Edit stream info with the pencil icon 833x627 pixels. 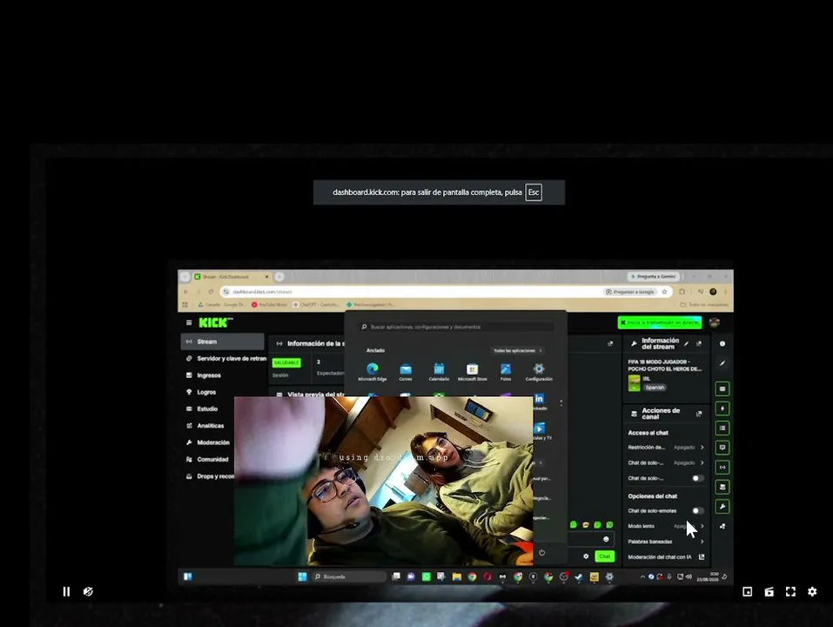(x=687, y=344)
